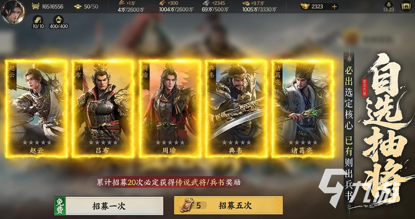Click the free 招募一次 button
The width and height of the screenshot is (415, 219).
(109, 205)
